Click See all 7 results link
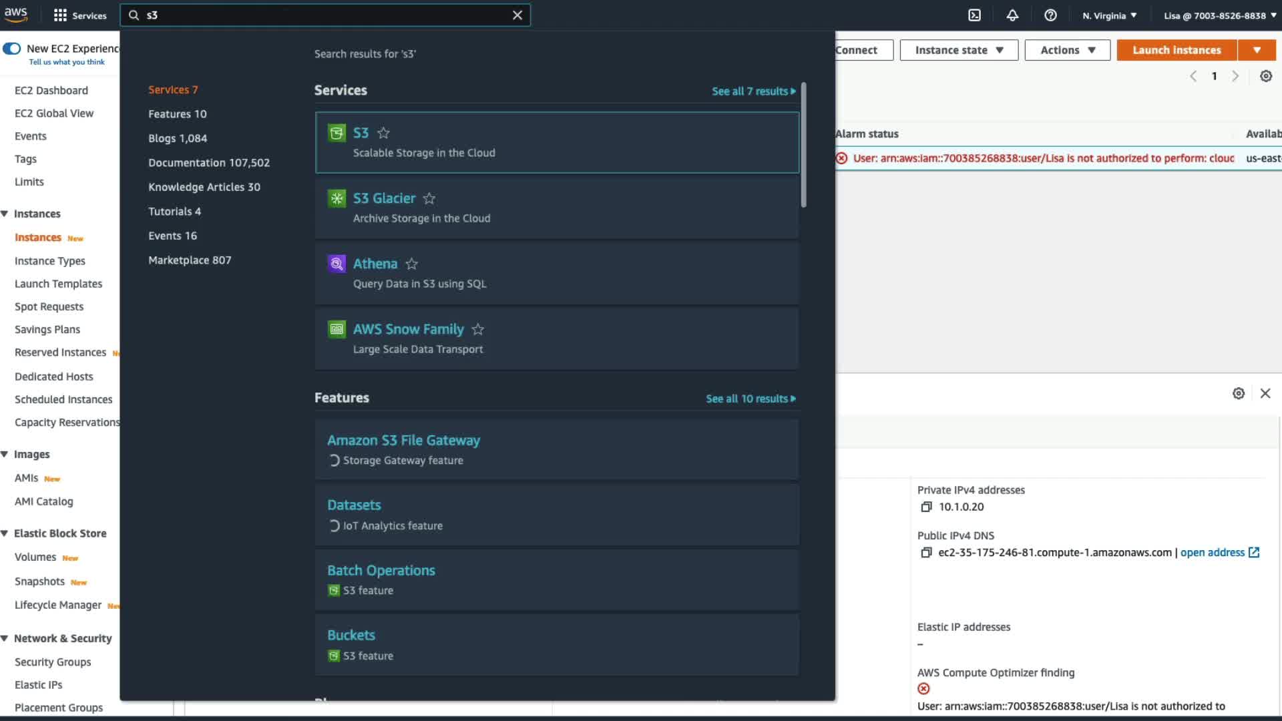The height and width of the screenshot is (721, 1282). [753, 91]
